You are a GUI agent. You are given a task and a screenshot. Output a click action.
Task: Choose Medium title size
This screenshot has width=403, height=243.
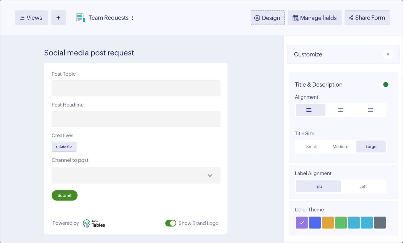(340, 147)
